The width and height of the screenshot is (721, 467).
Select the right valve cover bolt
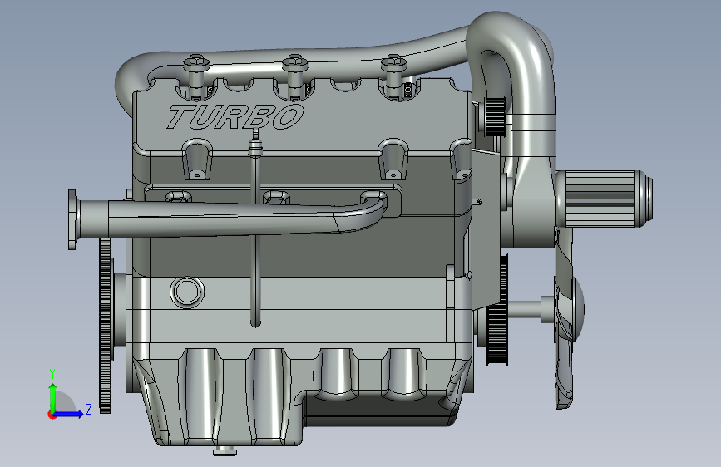[x=393, y=76]
